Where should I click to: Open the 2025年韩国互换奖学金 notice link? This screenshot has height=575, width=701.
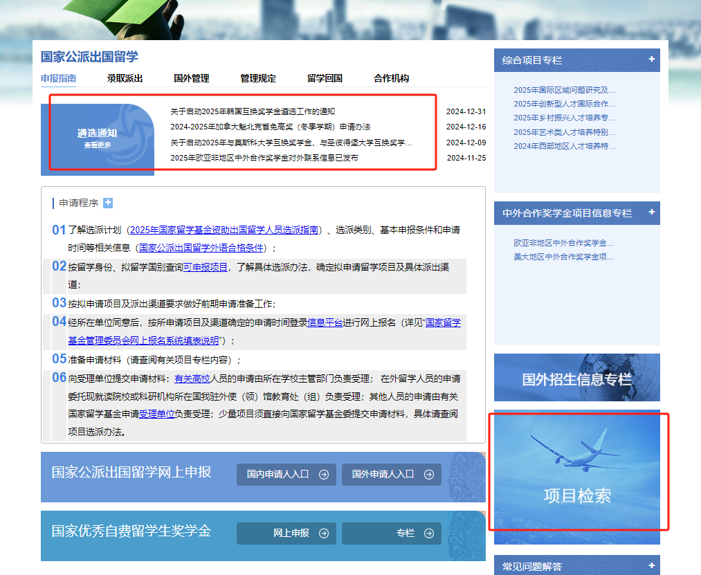[253, 111]
